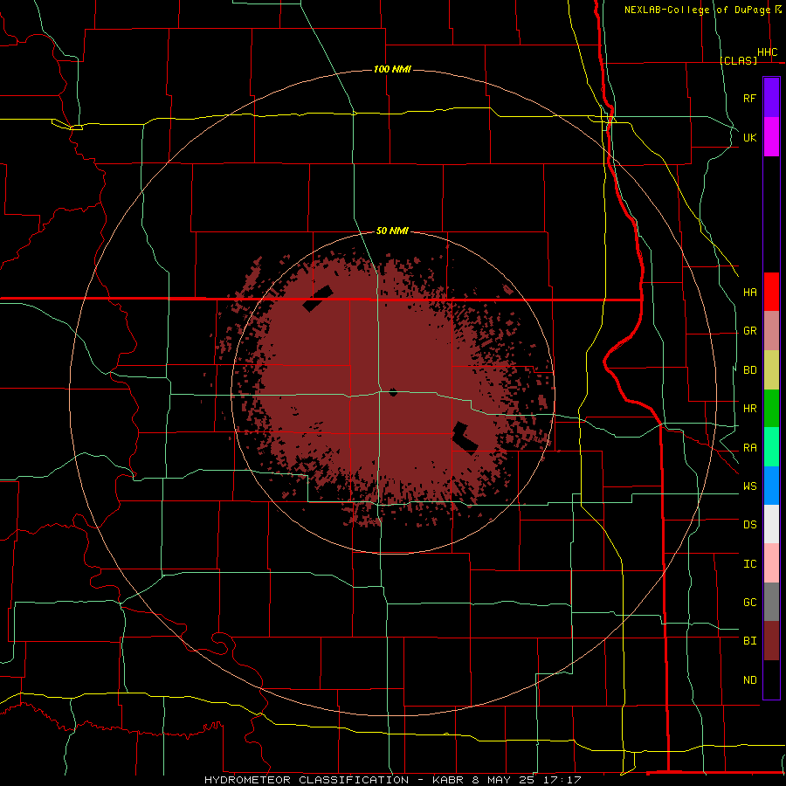This screenshot has width=786, height=786.
Task: Click the [CLAS] legend header
Action: (x=738, y=60)
